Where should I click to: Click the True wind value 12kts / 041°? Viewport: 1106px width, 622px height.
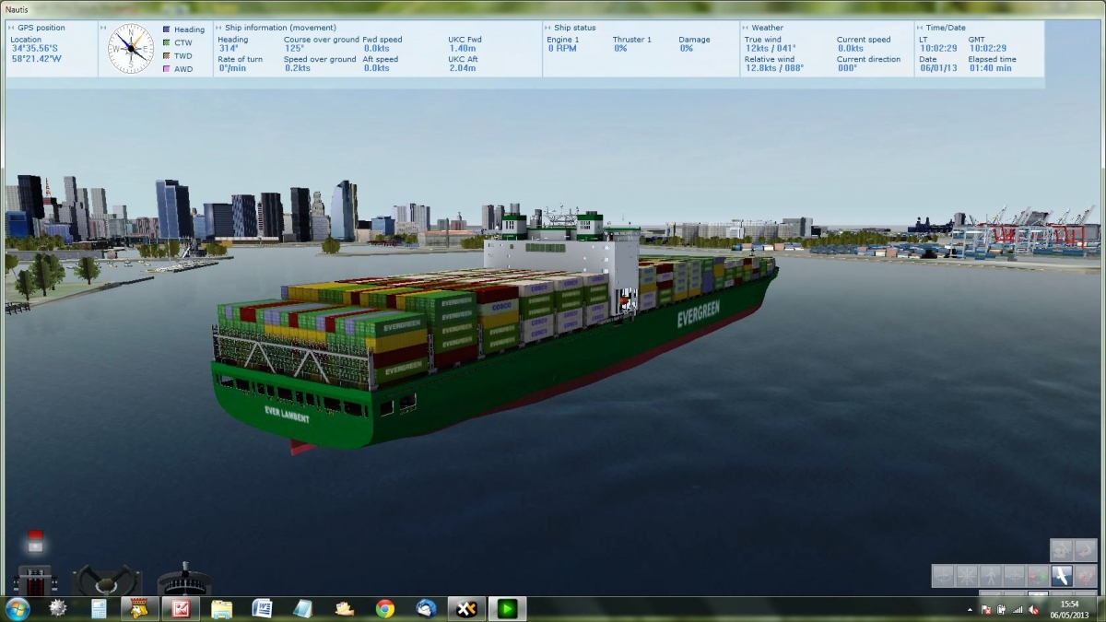[771, 49]
